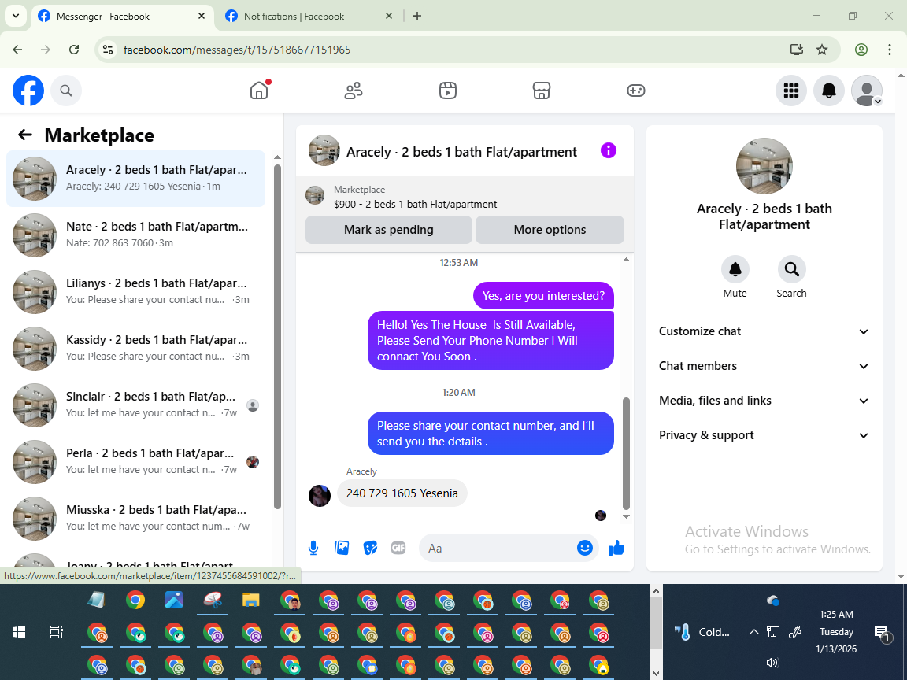Open Facebook home from the logo

[x=28, y=91]
